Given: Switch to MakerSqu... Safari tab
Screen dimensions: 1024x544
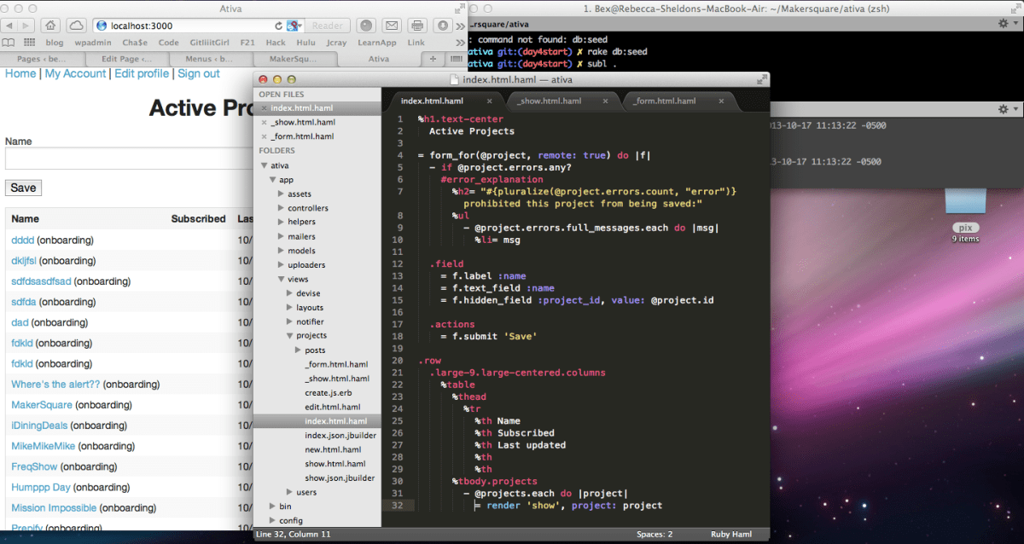Looking at the screenshot, I should point(294,59).
